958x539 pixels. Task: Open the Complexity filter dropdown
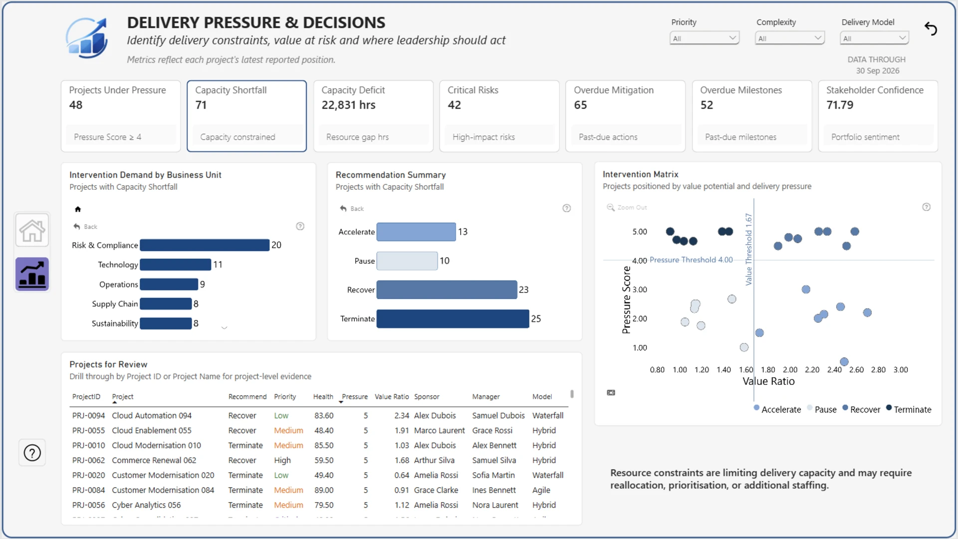click(x=789, y=38)
